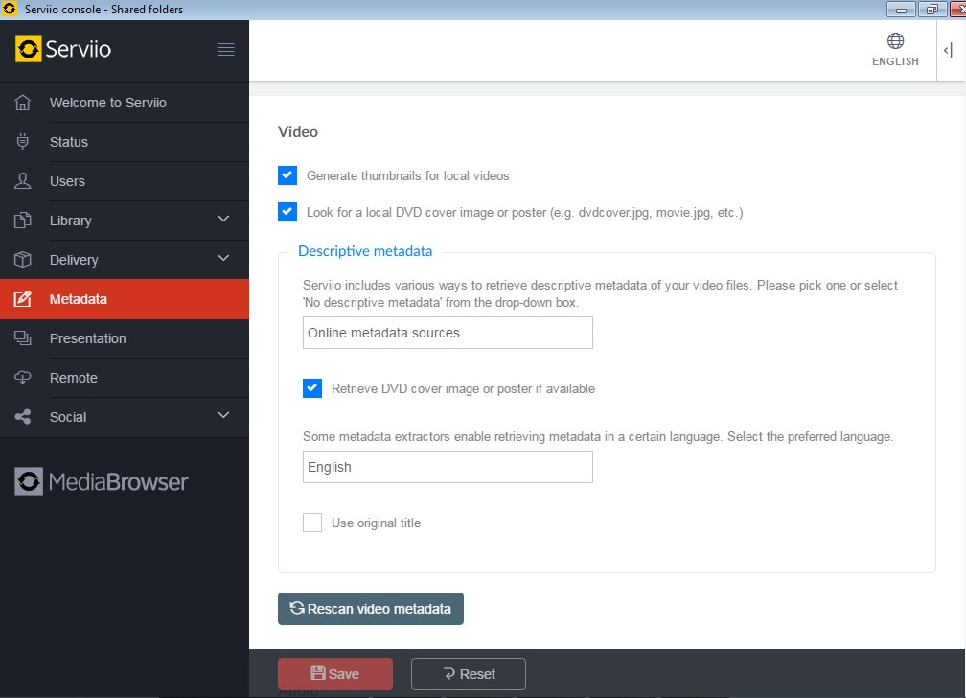This screenshot has height=698, width=966.
Task: Click the hamburger menu icon beside Serviio logo
Action: [x=225, y=50]
